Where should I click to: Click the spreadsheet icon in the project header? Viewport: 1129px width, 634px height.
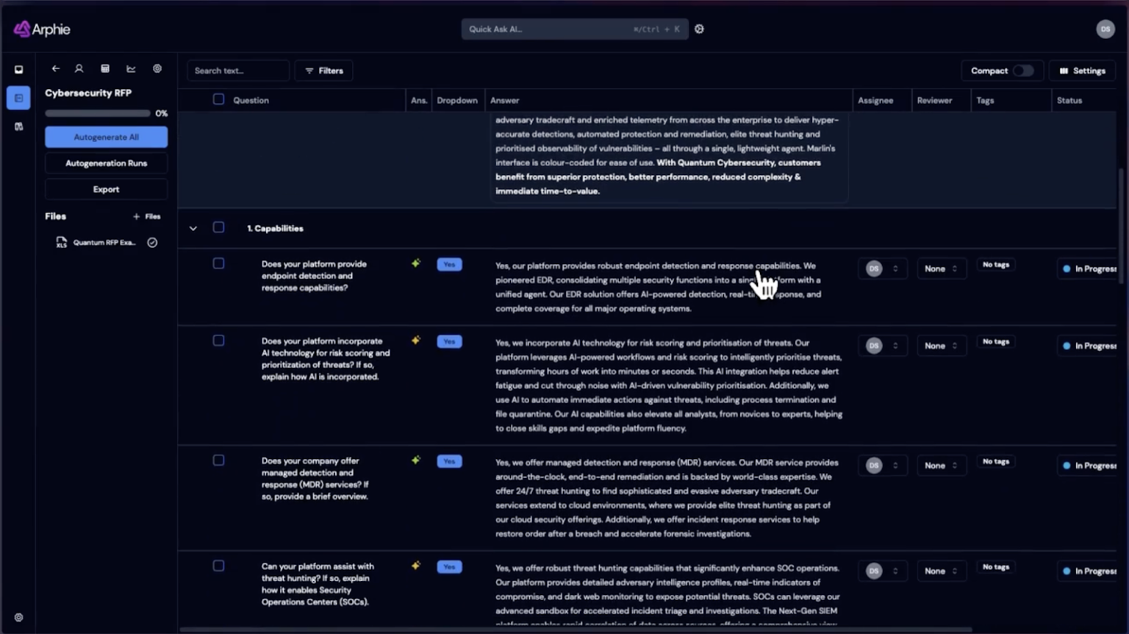pyautogui.click(x=105, y=68)
